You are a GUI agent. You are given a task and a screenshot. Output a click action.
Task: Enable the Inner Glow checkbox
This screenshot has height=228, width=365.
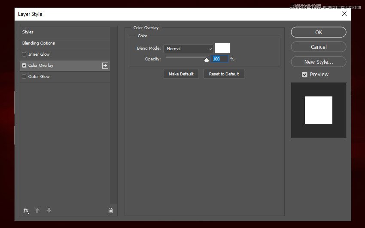24,54
